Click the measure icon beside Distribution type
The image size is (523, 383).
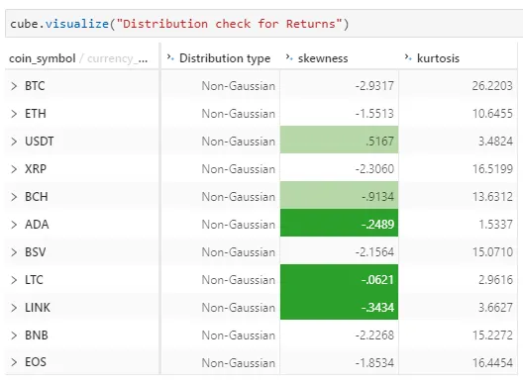coord(170,58)
